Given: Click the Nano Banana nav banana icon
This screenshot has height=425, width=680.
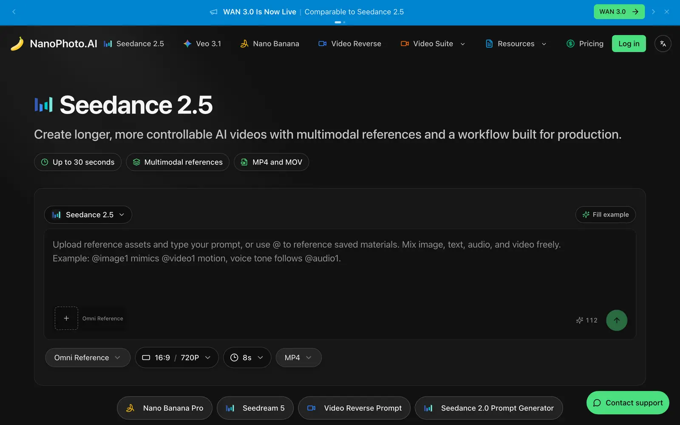Looking at the screenshot, I should [244, 44].
